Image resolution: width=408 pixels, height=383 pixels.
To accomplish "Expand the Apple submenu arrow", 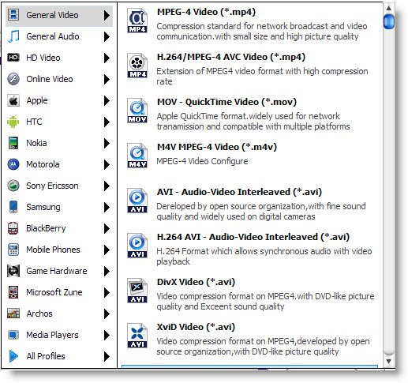I will pos(107,100).
